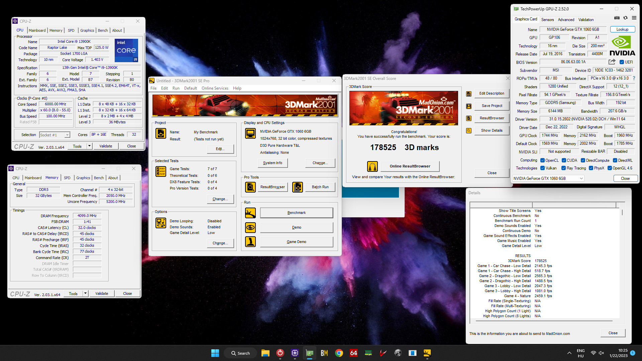
Task: Click the Show Details button
Action: (x=492, y=131)
